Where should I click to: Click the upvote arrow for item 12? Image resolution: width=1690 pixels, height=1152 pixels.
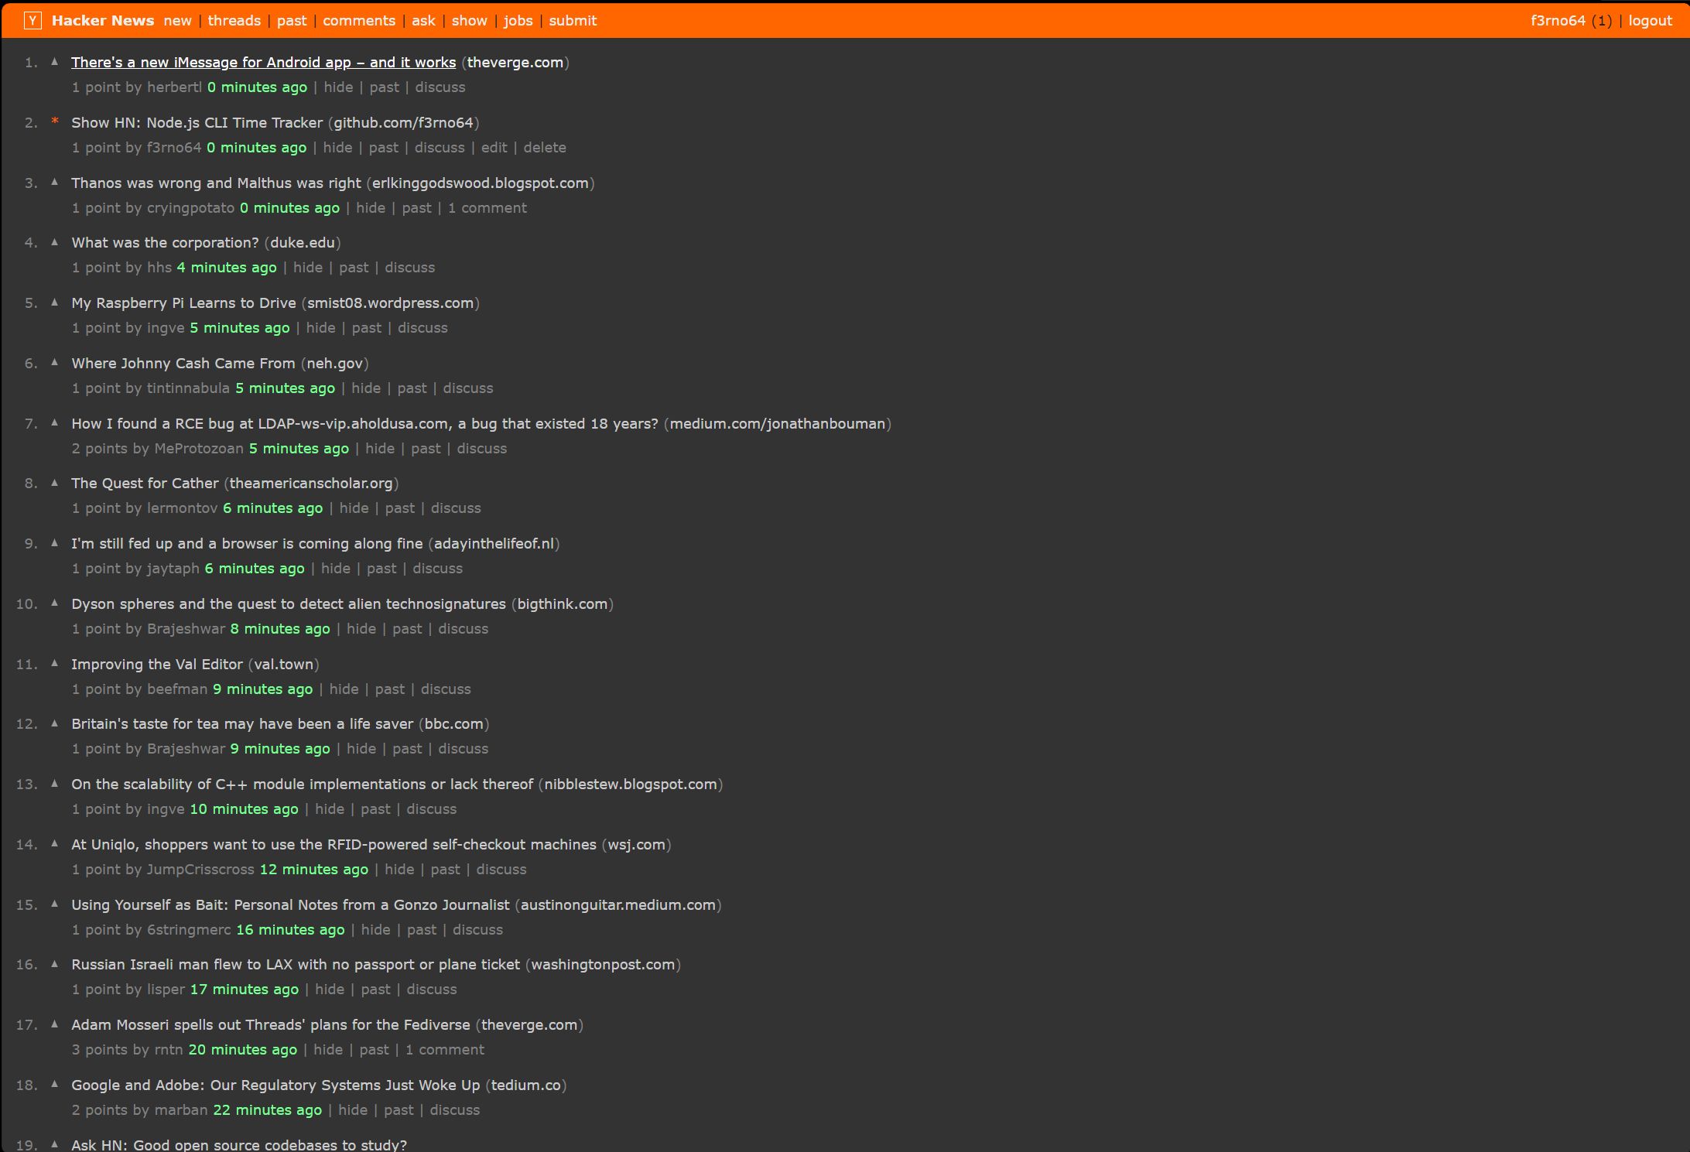pos(54,723)
